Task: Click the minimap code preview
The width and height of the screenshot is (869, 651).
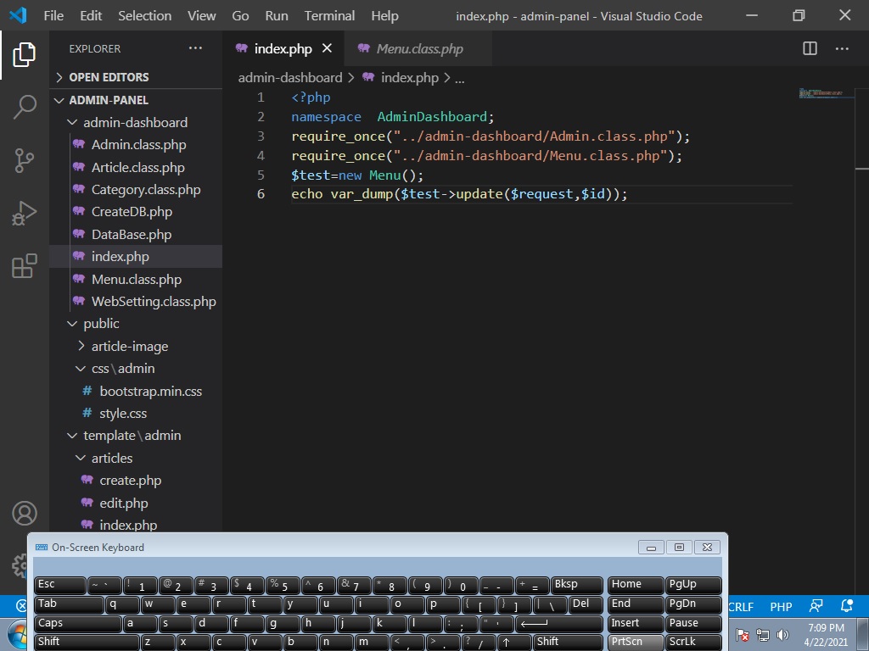Action: tap(820, 92)
